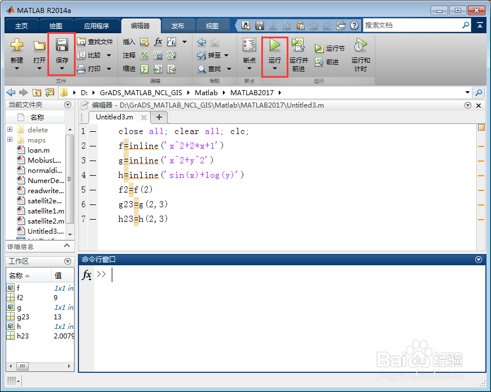Expand the maps folder
The height and width of the screenshot is (392, 491).
[10, 140]
